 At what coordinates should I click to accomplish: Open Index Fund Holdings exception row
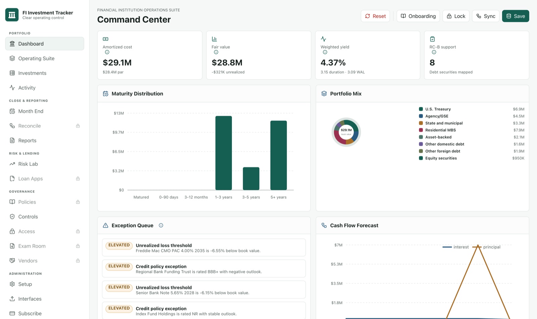point(204,311)
